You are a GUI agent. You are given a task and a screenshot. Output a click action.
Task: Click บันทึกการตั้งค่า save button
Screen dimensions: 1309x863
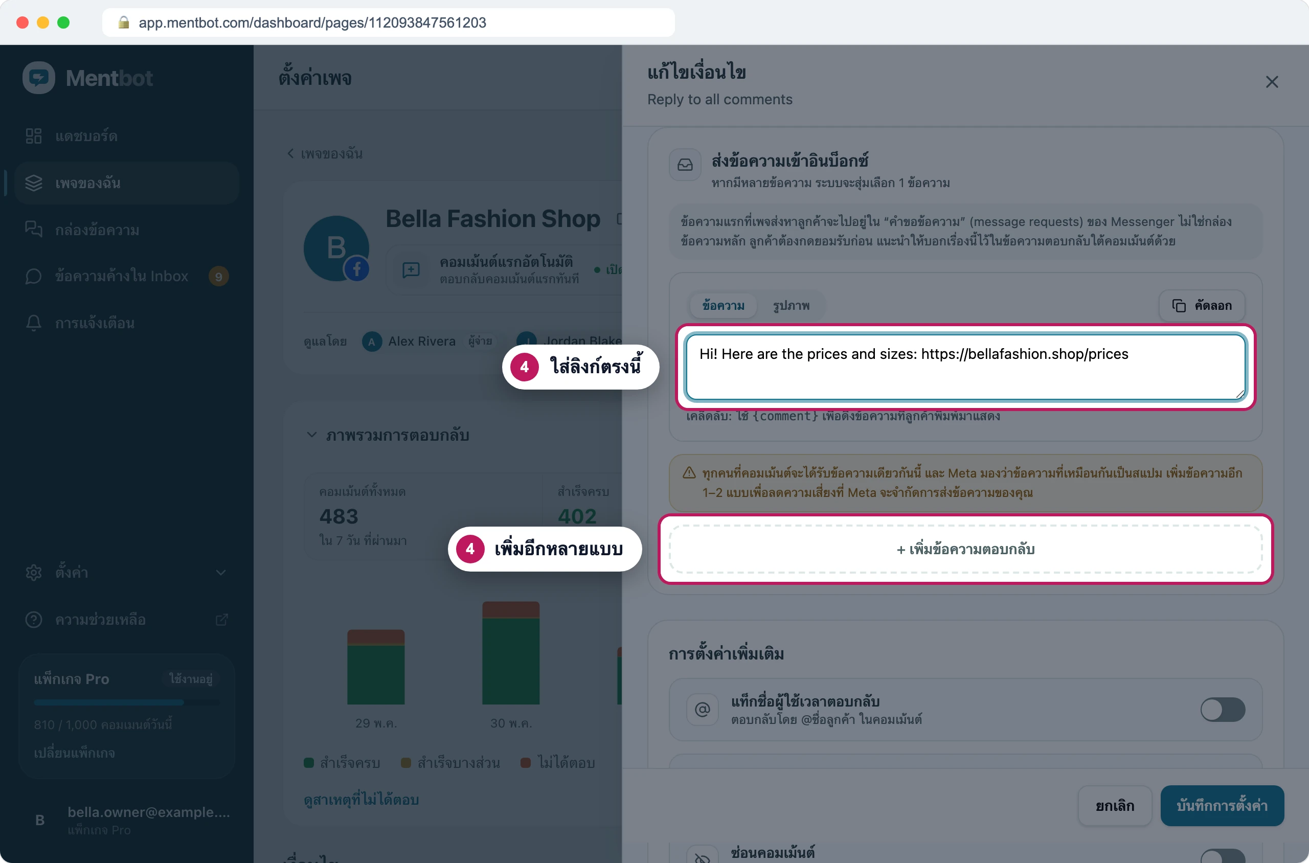[1222, 806]
